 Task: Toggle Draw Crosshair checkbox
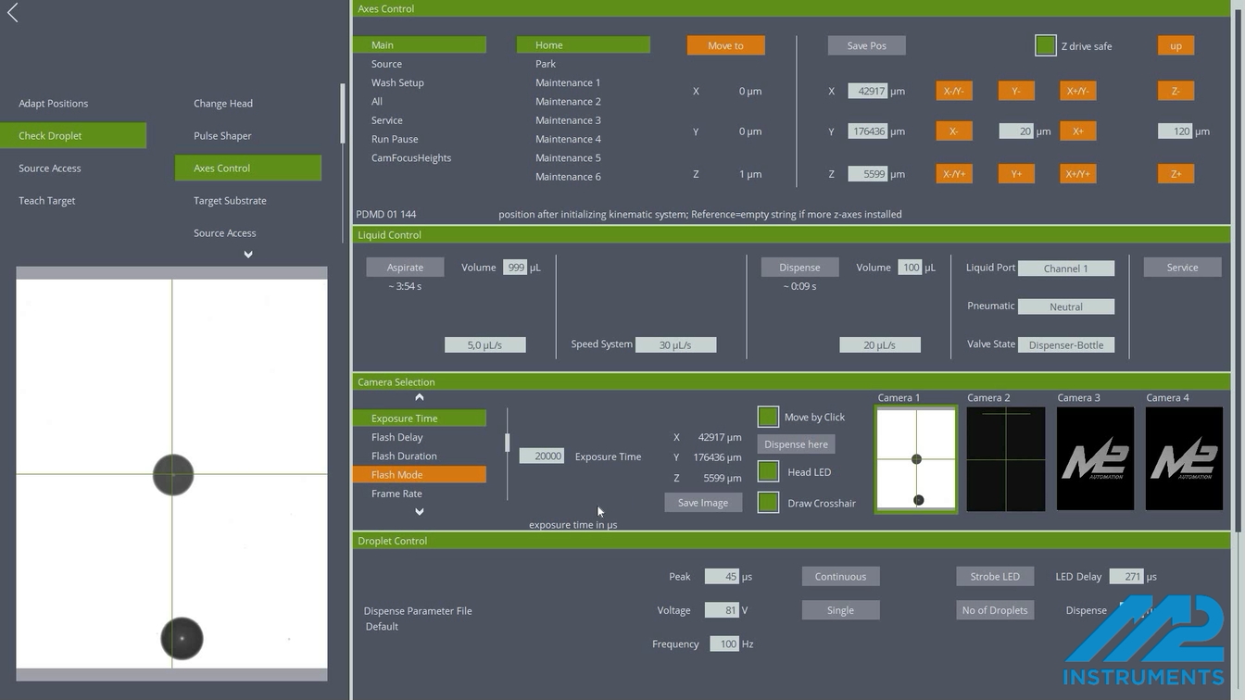(x=768, y=503)
